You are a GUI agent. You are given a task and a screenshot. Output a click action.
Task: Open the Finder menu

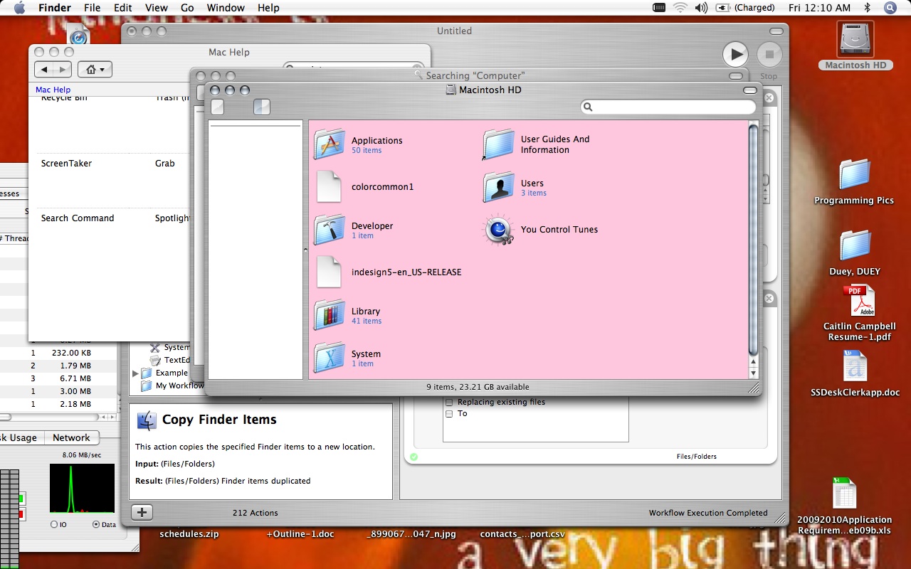[54, 8]
